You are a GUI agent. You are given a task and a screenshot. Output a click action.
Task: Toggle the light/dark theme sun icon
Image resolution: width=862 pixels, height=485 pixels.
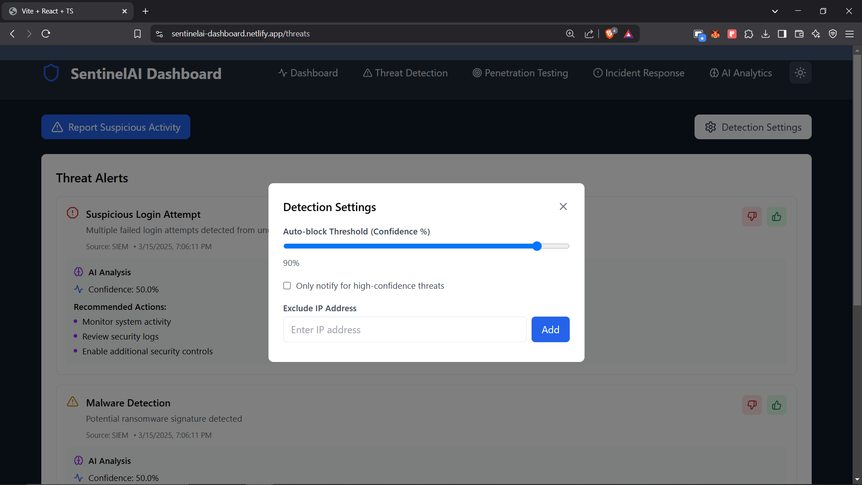(x=800, y=73)
